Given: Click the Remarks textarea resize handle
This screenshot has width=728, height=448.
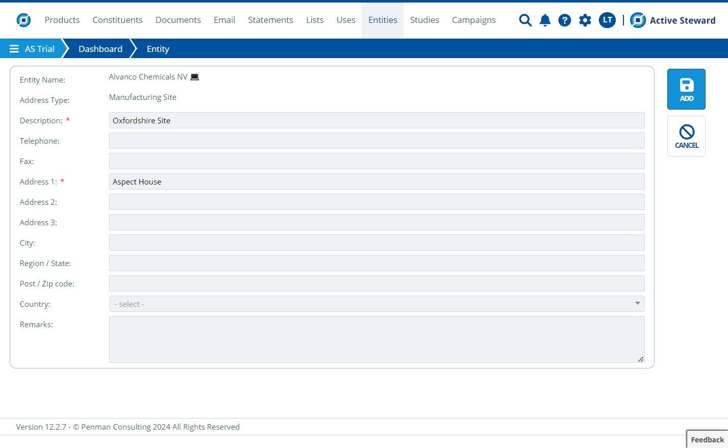Looking at the screenshot, I should click(x=641, y=359).
